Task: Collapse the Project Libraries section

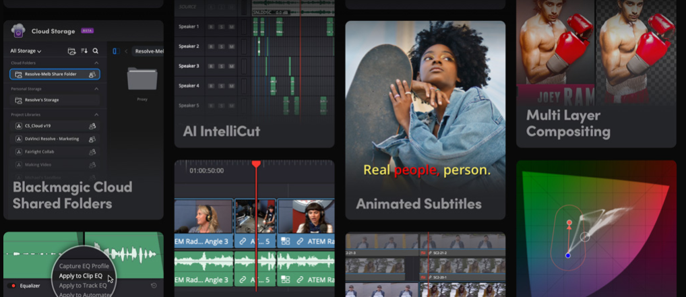Action: pos(96,114)
